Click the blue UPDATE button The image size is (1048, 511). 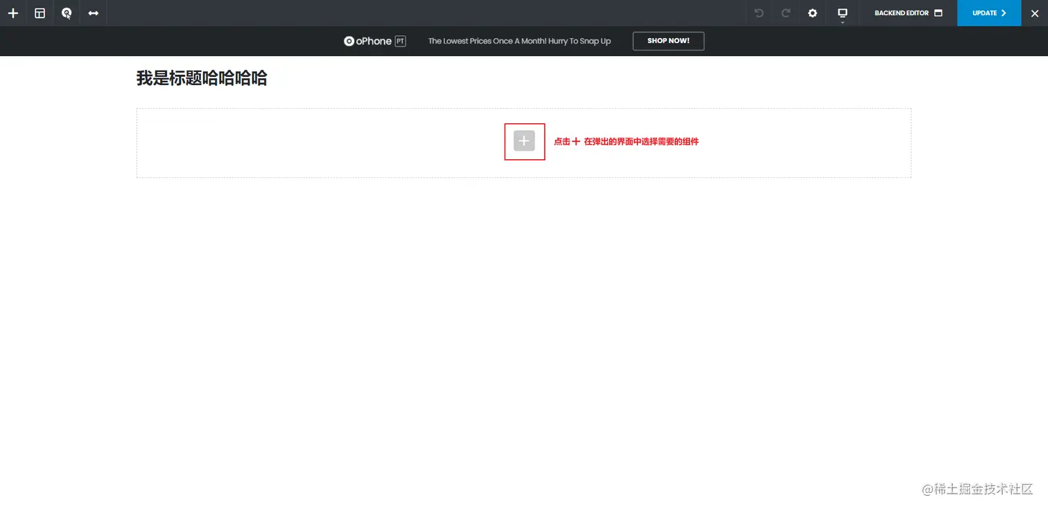(989, 13)
